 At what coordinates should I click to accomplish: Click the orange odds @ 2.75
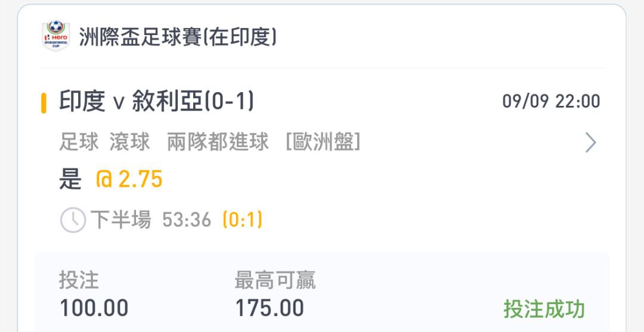point(129,179)
